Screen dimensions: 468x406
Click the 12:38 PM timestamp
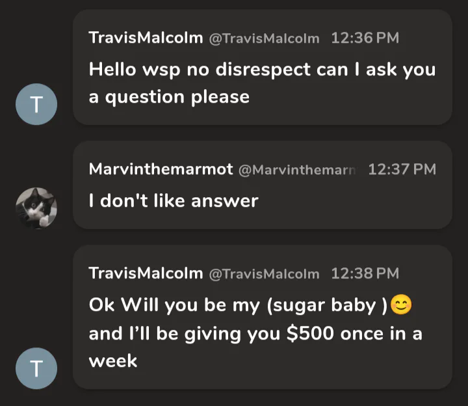click(365, 273)
